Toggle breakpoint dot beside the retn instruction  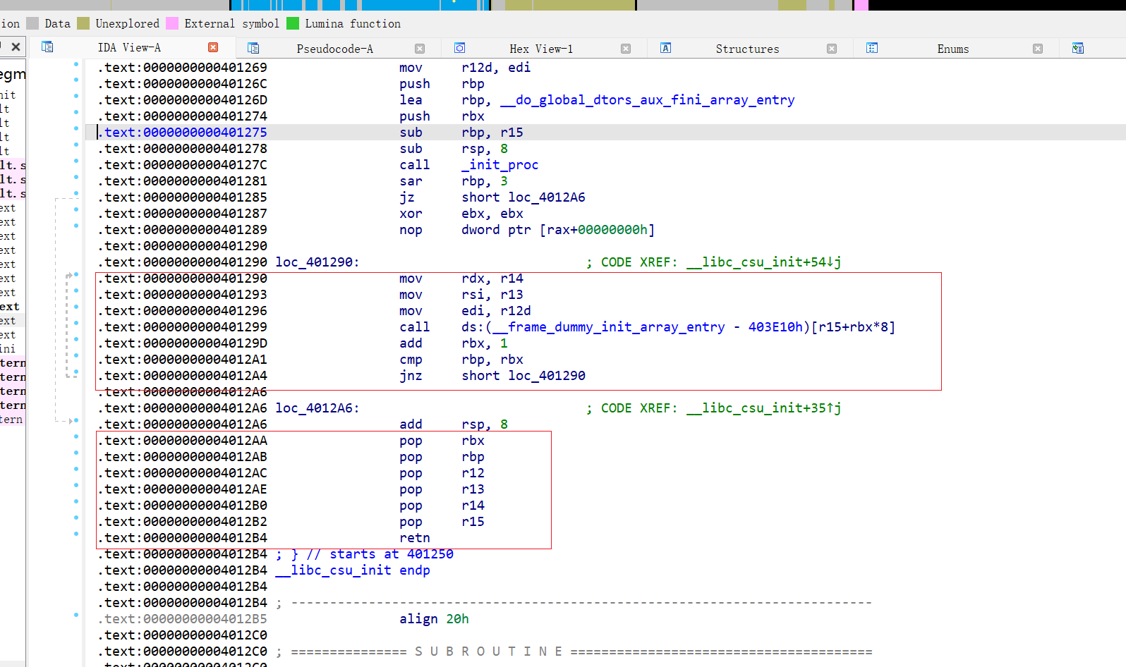76,534
